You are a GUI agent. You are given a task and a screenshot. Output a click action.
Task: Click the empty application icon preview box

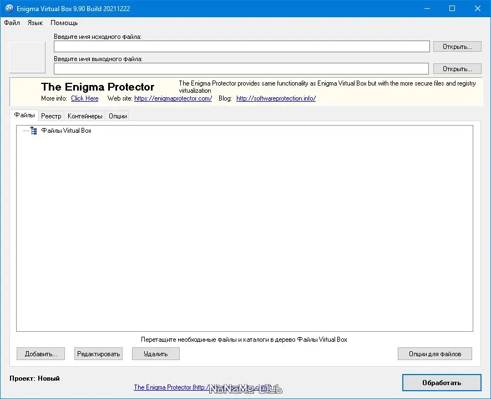coord(28,57)
